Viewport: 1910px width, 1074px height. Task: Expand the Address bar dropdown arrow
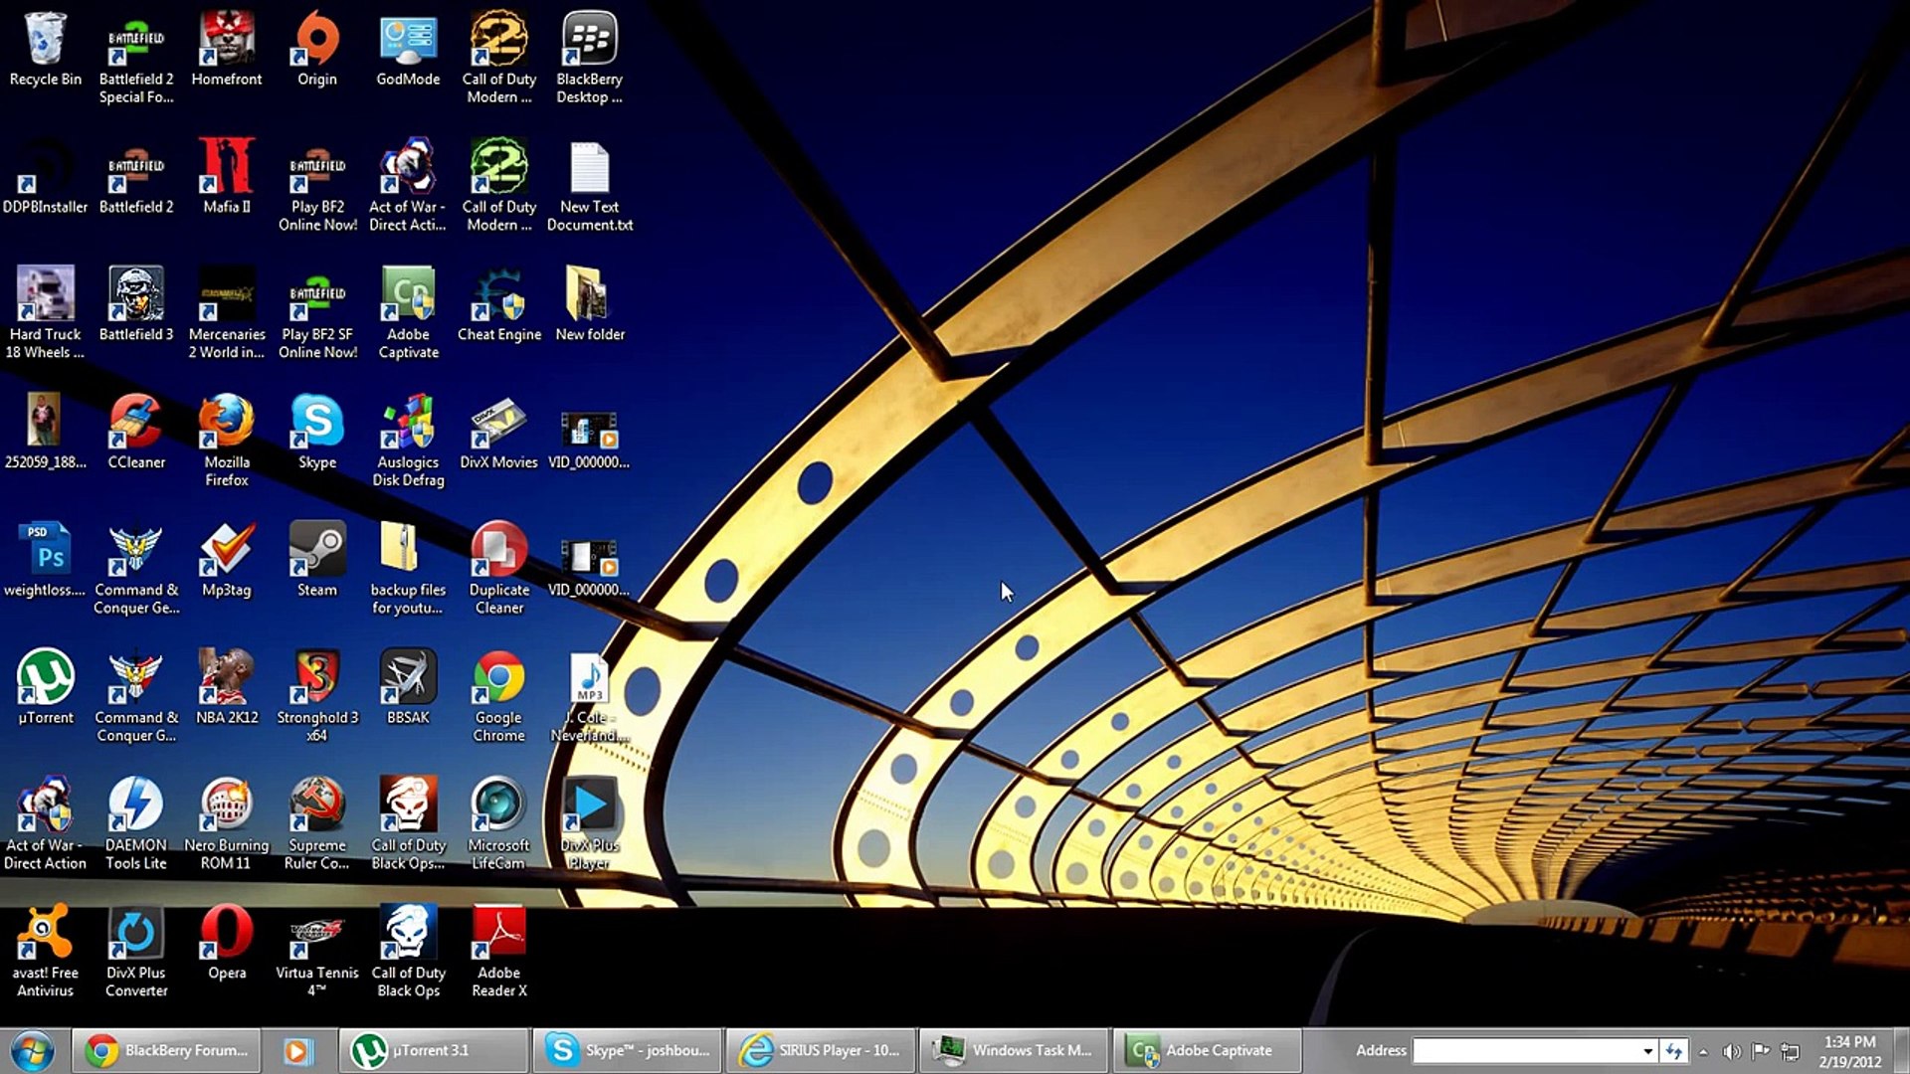tap(1647, 1051)
